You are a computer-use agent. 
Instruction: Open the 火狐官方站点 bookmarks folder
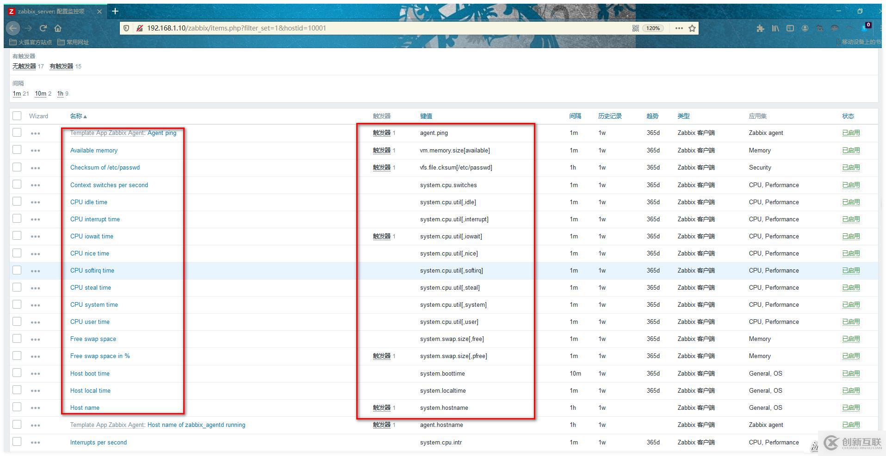coord(31,42)
